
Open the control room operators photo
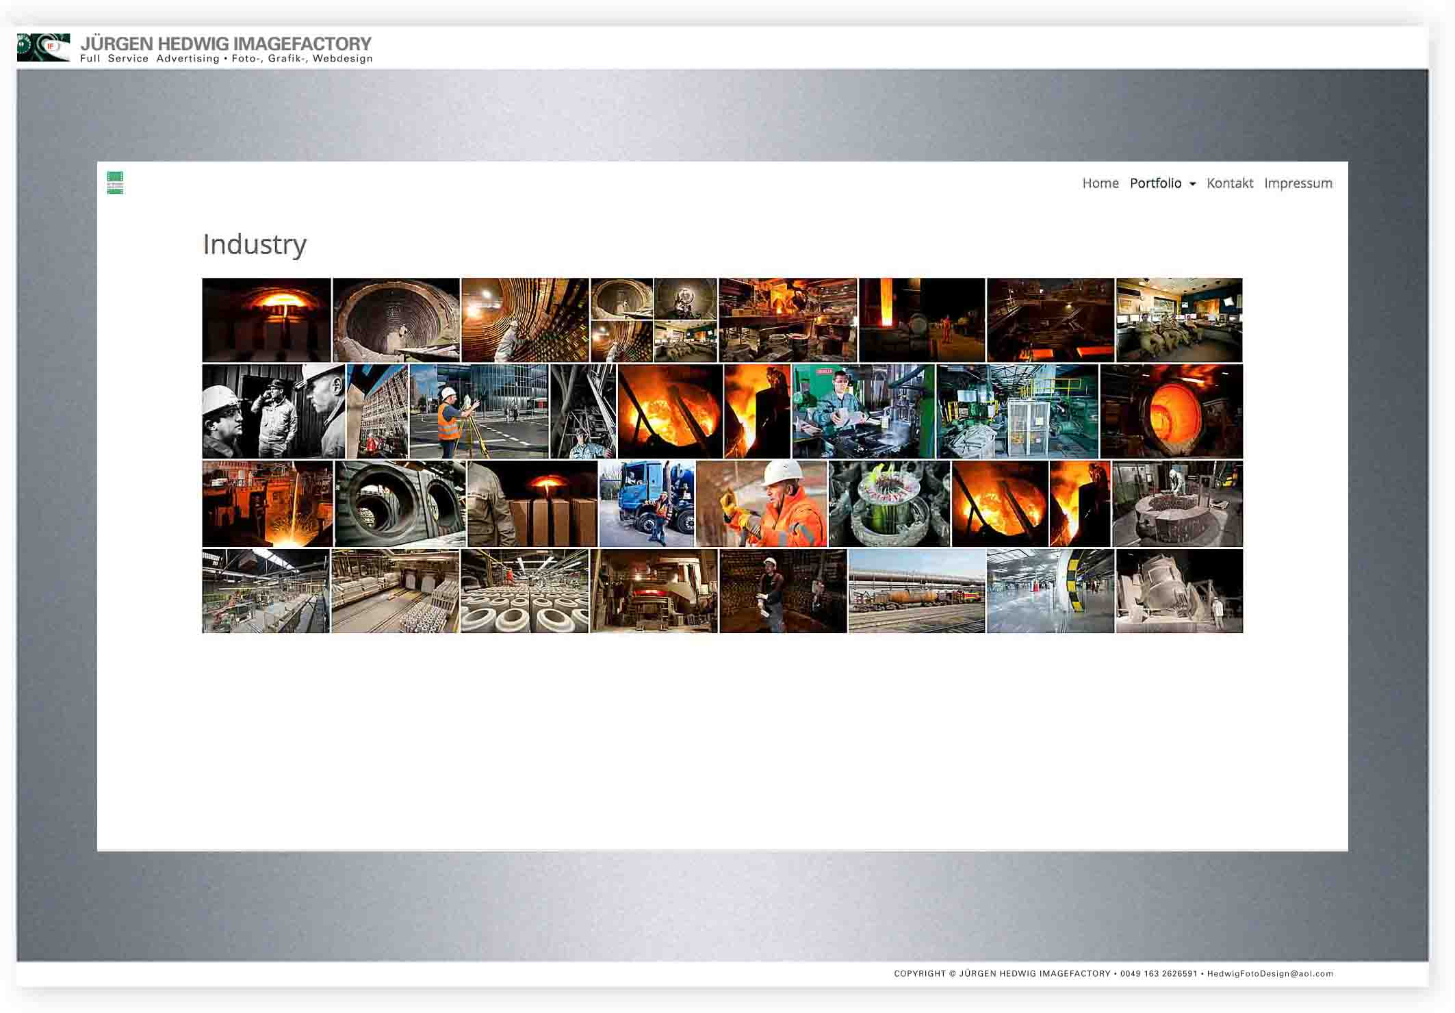[x=1179, y=320]
